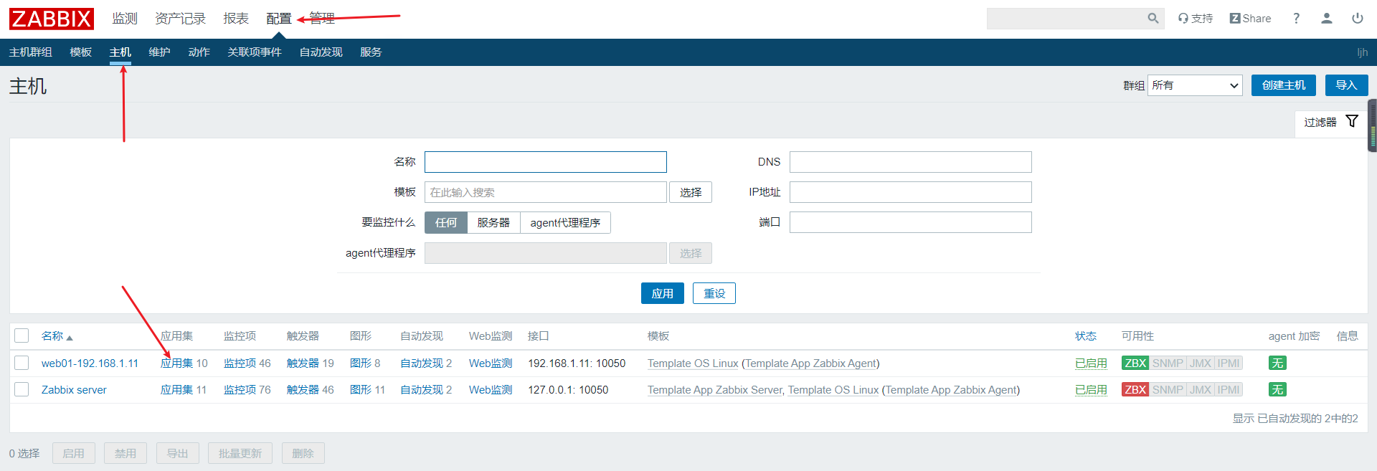Open the 监测 top menu
The height and width of the screenshot is (471, 1377).
click(125, 19)
